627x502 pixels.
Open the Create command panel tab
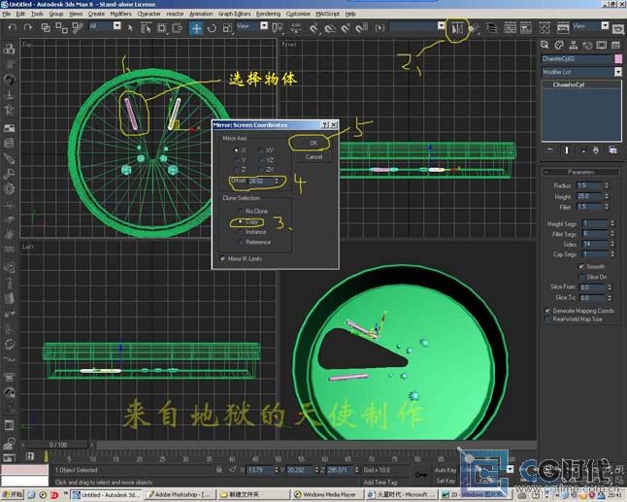click(544, 45)
